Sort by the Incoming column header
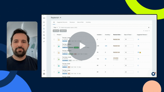 (x=108, y=35)
